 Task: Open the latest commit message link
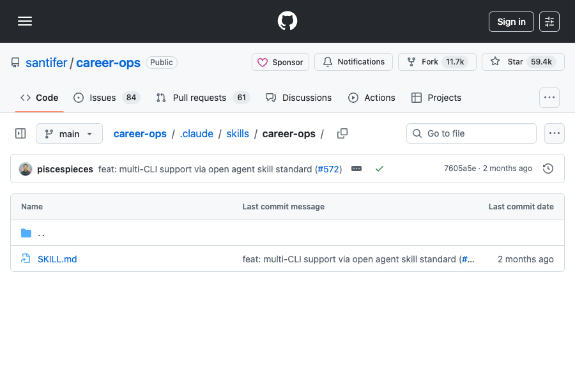tap(205, 169)
